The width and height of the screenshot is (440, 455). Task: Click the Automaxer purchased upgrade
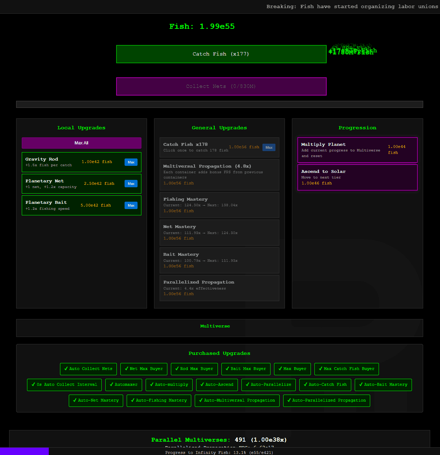click(124, 385)
